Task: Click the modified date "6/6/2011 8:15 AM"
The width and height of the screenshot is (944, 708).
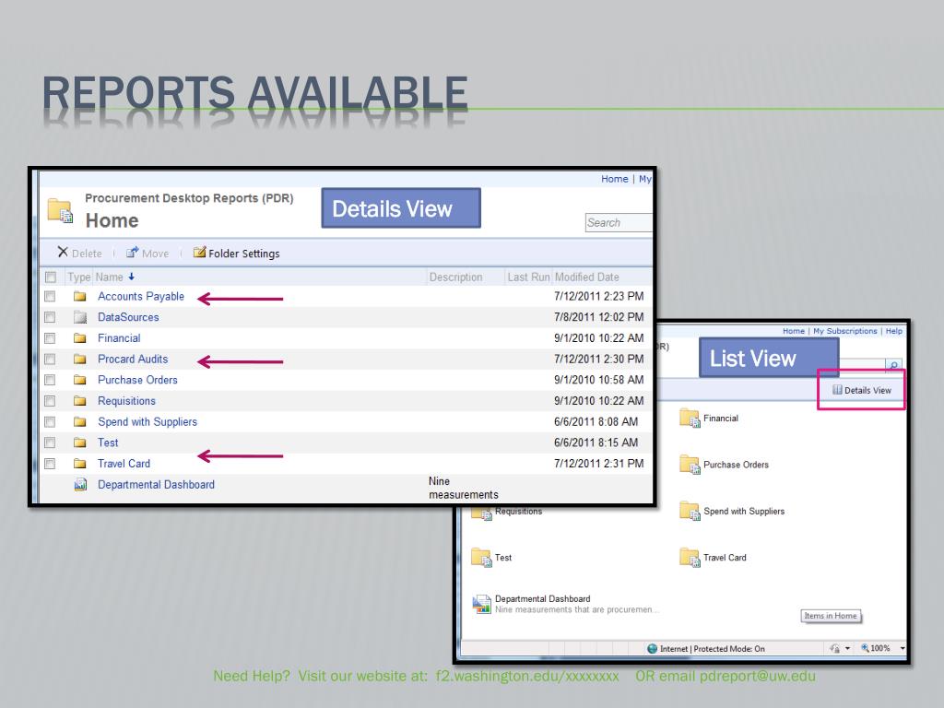Action: pos(596,442)
